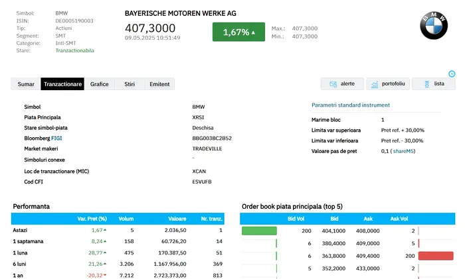Click the bid price 363,8000
This screenshot has height=279, width=465.
click(x=333, y=256)
